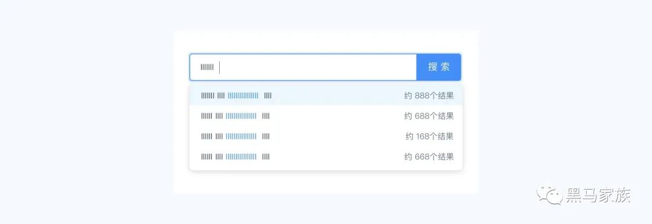Pick the suggestion row with 约 168个结果
652x224 pixels.
coord(326,136)
